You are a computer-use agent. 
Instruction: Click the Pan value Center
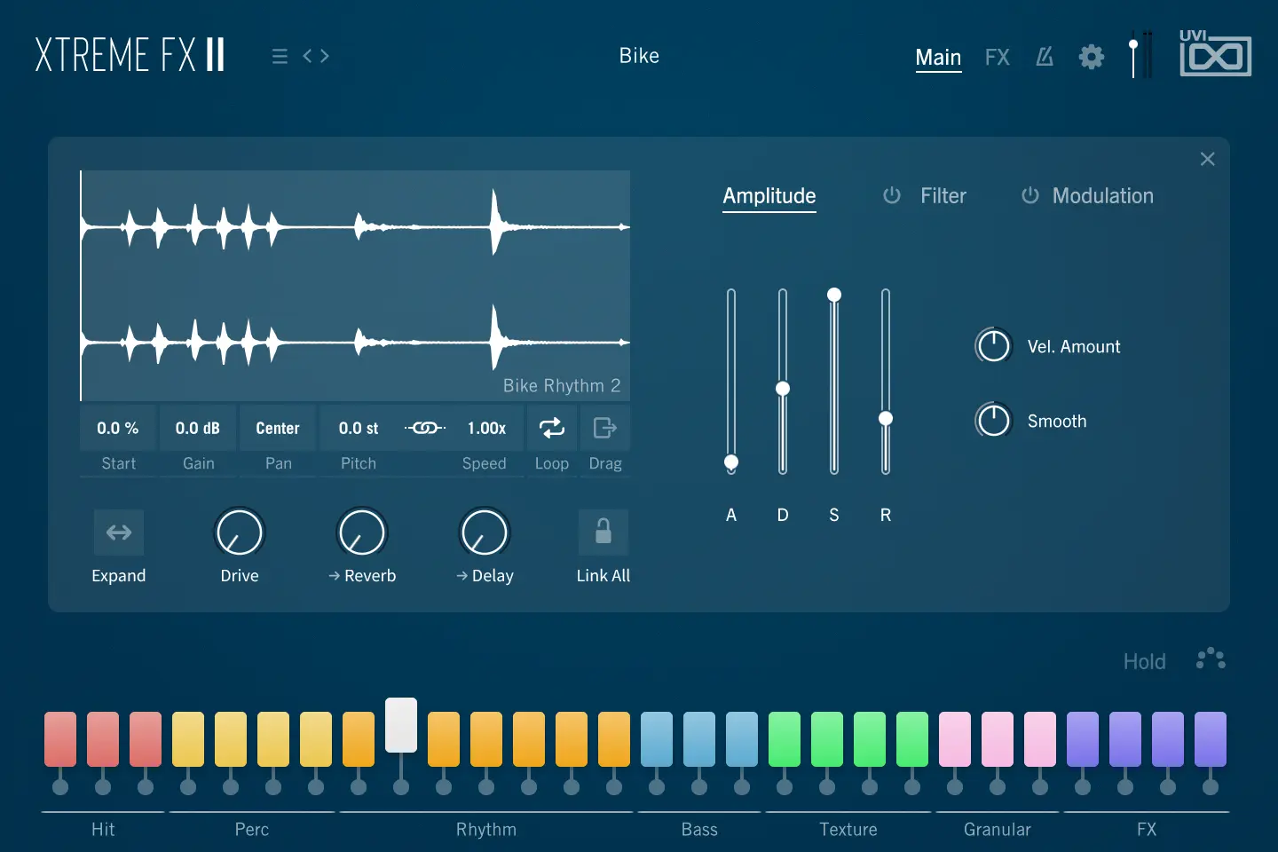point(278,428)
